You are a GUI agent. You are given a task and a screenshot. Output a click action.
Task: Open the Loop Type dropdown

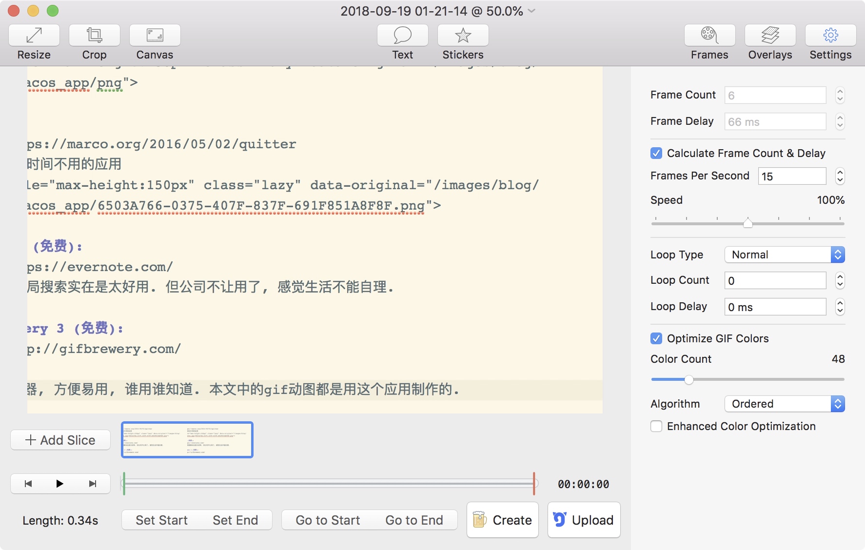784,255
